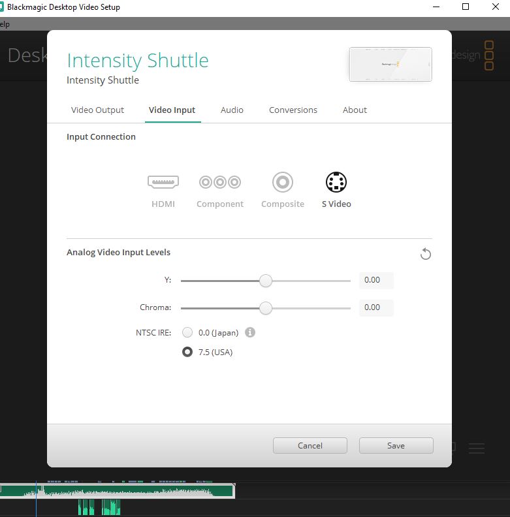Viewport: 510px width, 517px height.
Task: Show the About tab
Action: (355, 110)
